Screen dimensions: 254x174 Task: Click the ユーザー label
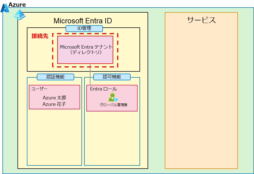39,89
